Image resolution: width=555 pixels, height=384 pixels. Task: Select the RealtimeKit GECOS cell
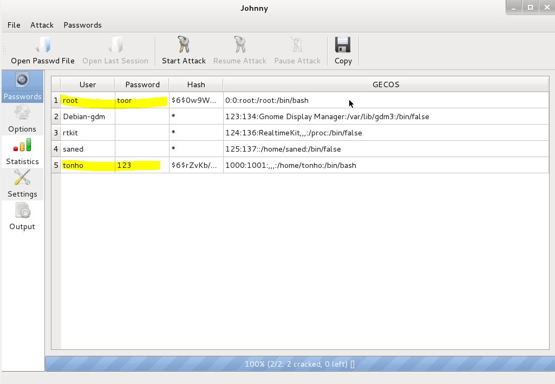[x=386, y=133]
